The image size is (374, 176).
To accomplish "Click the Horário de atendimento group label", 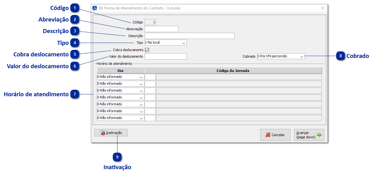I will coord(114,64).
